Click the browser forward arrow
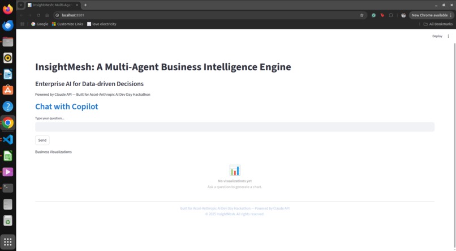The image size is (456, 251). tap(30, 15)
